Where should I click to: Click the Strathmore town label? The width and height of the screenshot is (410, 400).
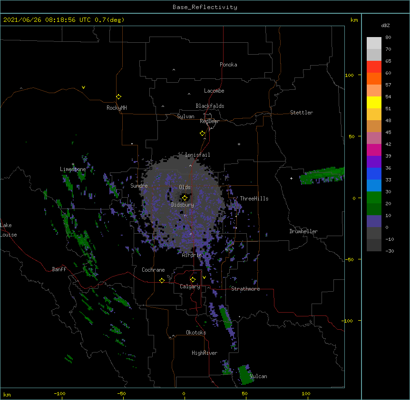tap(245, 289)
